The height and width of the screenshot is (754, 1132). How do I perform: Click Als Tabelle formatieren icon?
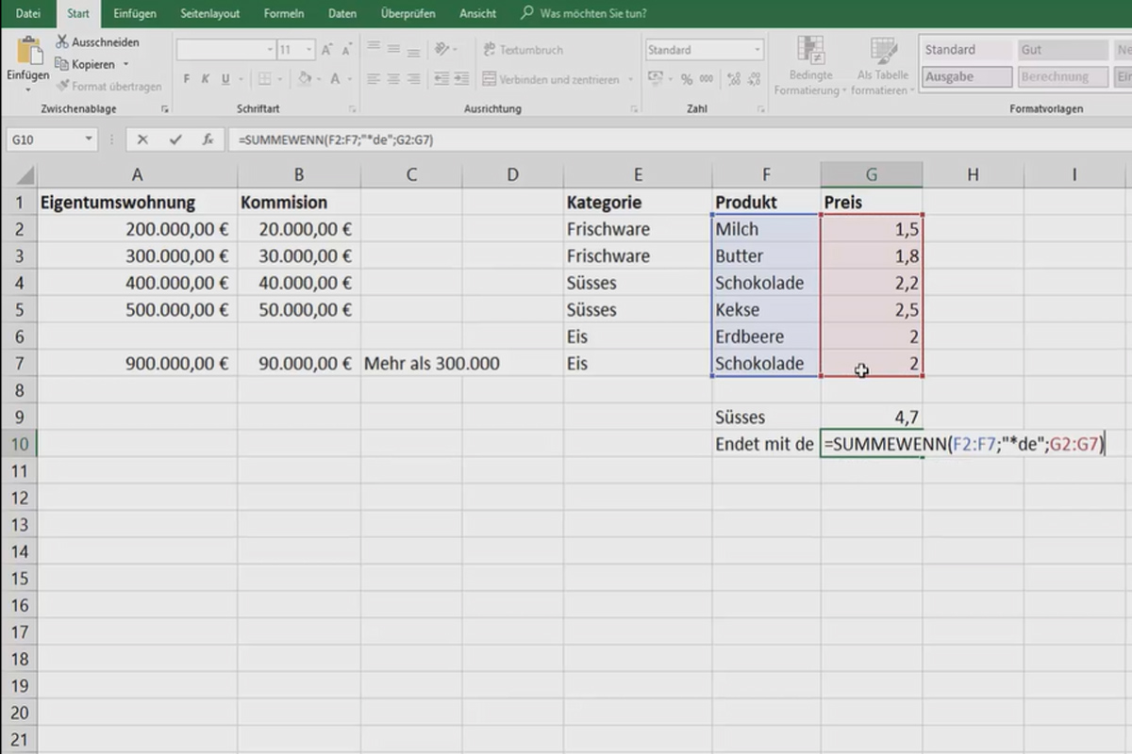pos(882,64)
